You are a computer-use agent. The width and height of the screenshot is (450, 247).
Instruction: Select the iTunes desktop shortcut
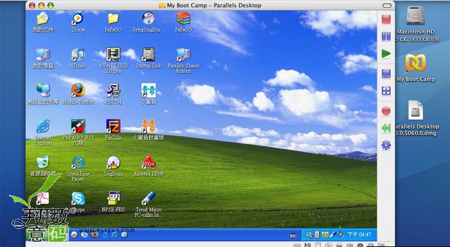point(78,59)
